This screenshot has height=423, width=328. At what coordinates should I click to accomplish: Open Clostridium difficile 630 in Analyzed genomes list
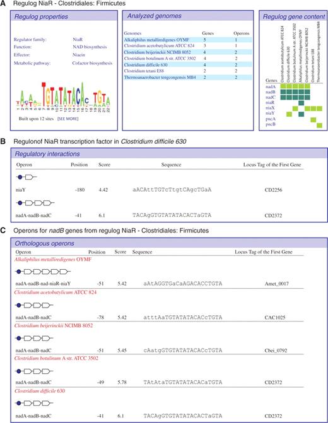tap(146, 65)
